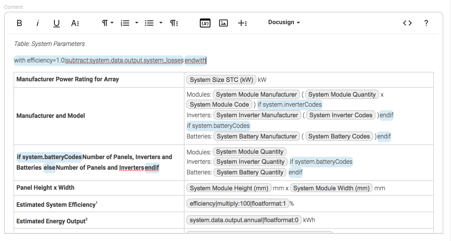Image resolution: width=451 pixels, height=241 pixels.
Task: Expand ordered list style dropdown arrow
Action: point(136,23)
